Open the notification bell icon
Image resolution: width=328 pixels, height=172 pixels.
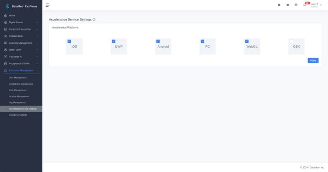pyautogui.click(x=305, y=5)
